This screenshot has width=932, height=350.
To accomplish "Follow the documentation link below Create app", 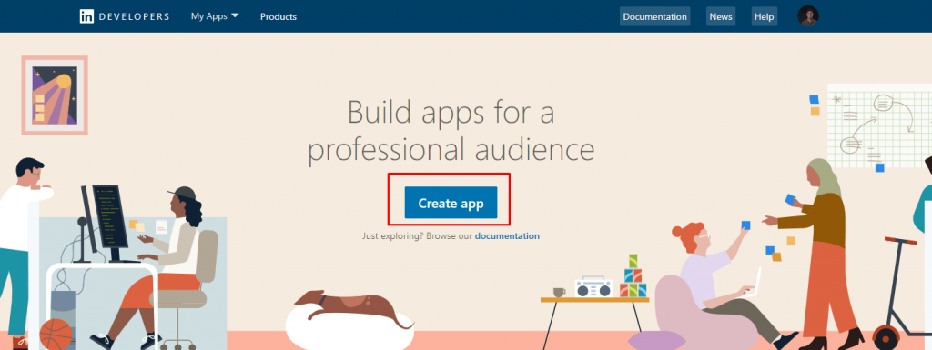I will (507, 236).
